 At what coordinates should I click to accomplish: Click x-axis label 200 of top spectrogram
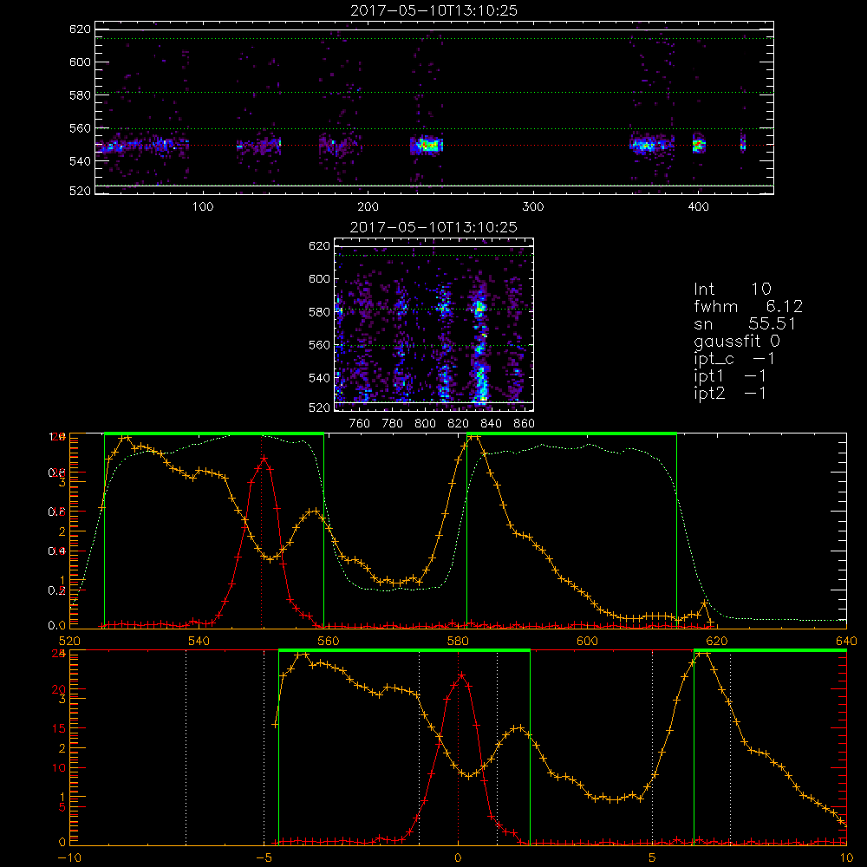[368, 207]
